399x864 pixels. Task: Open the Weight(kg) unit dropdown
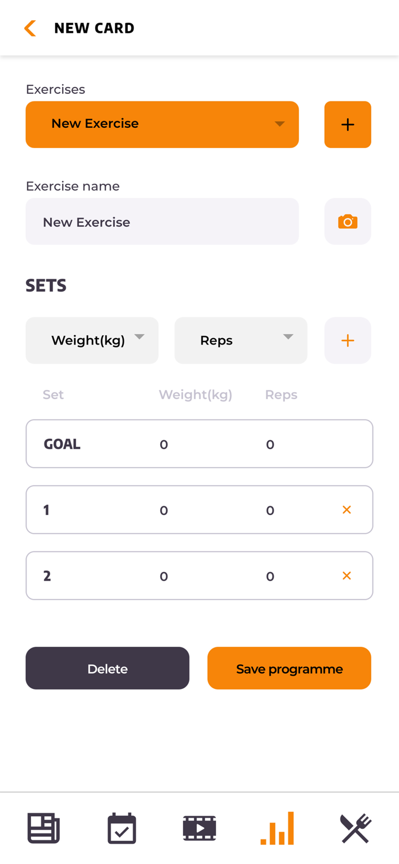point(92,340)
